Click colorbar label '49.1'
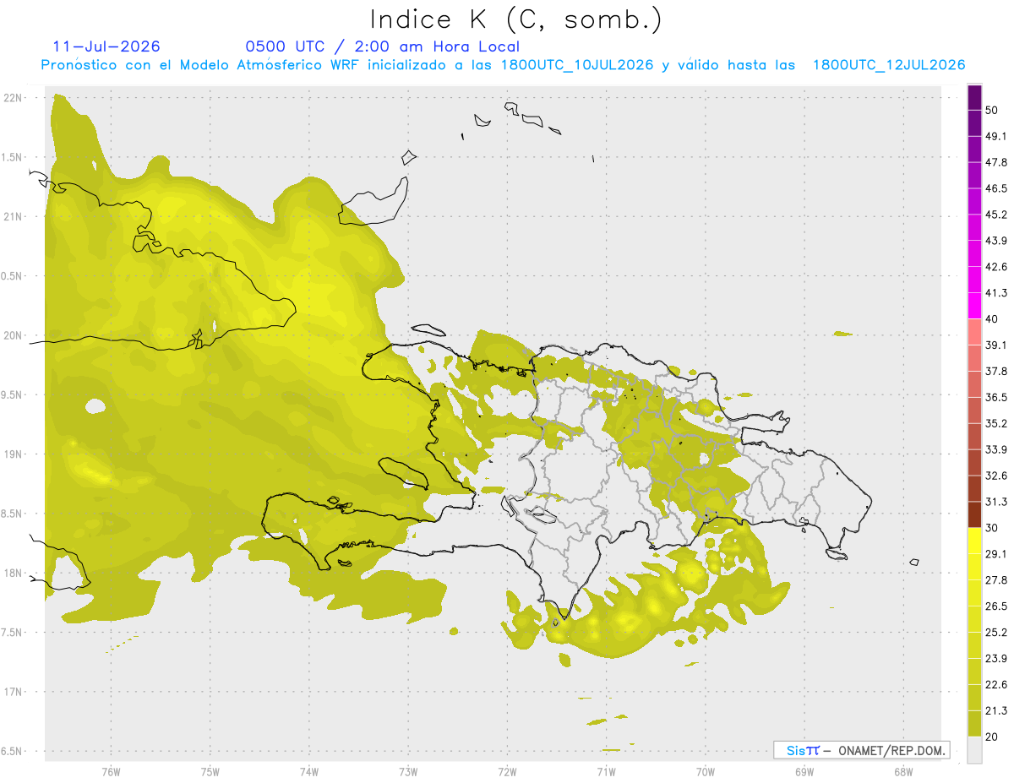Image resolution: width=1014 pixels, height=783 pixels. [x=996, y=136]
